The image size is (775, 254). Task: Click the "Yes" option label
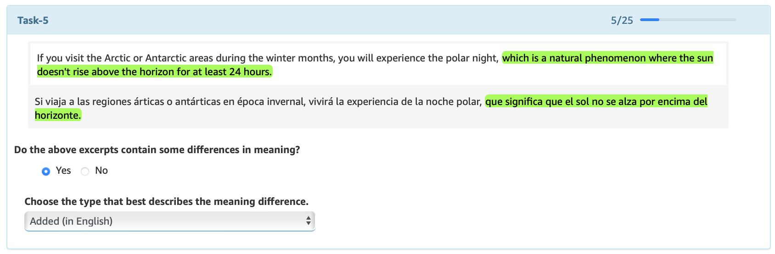coord(63,171)
